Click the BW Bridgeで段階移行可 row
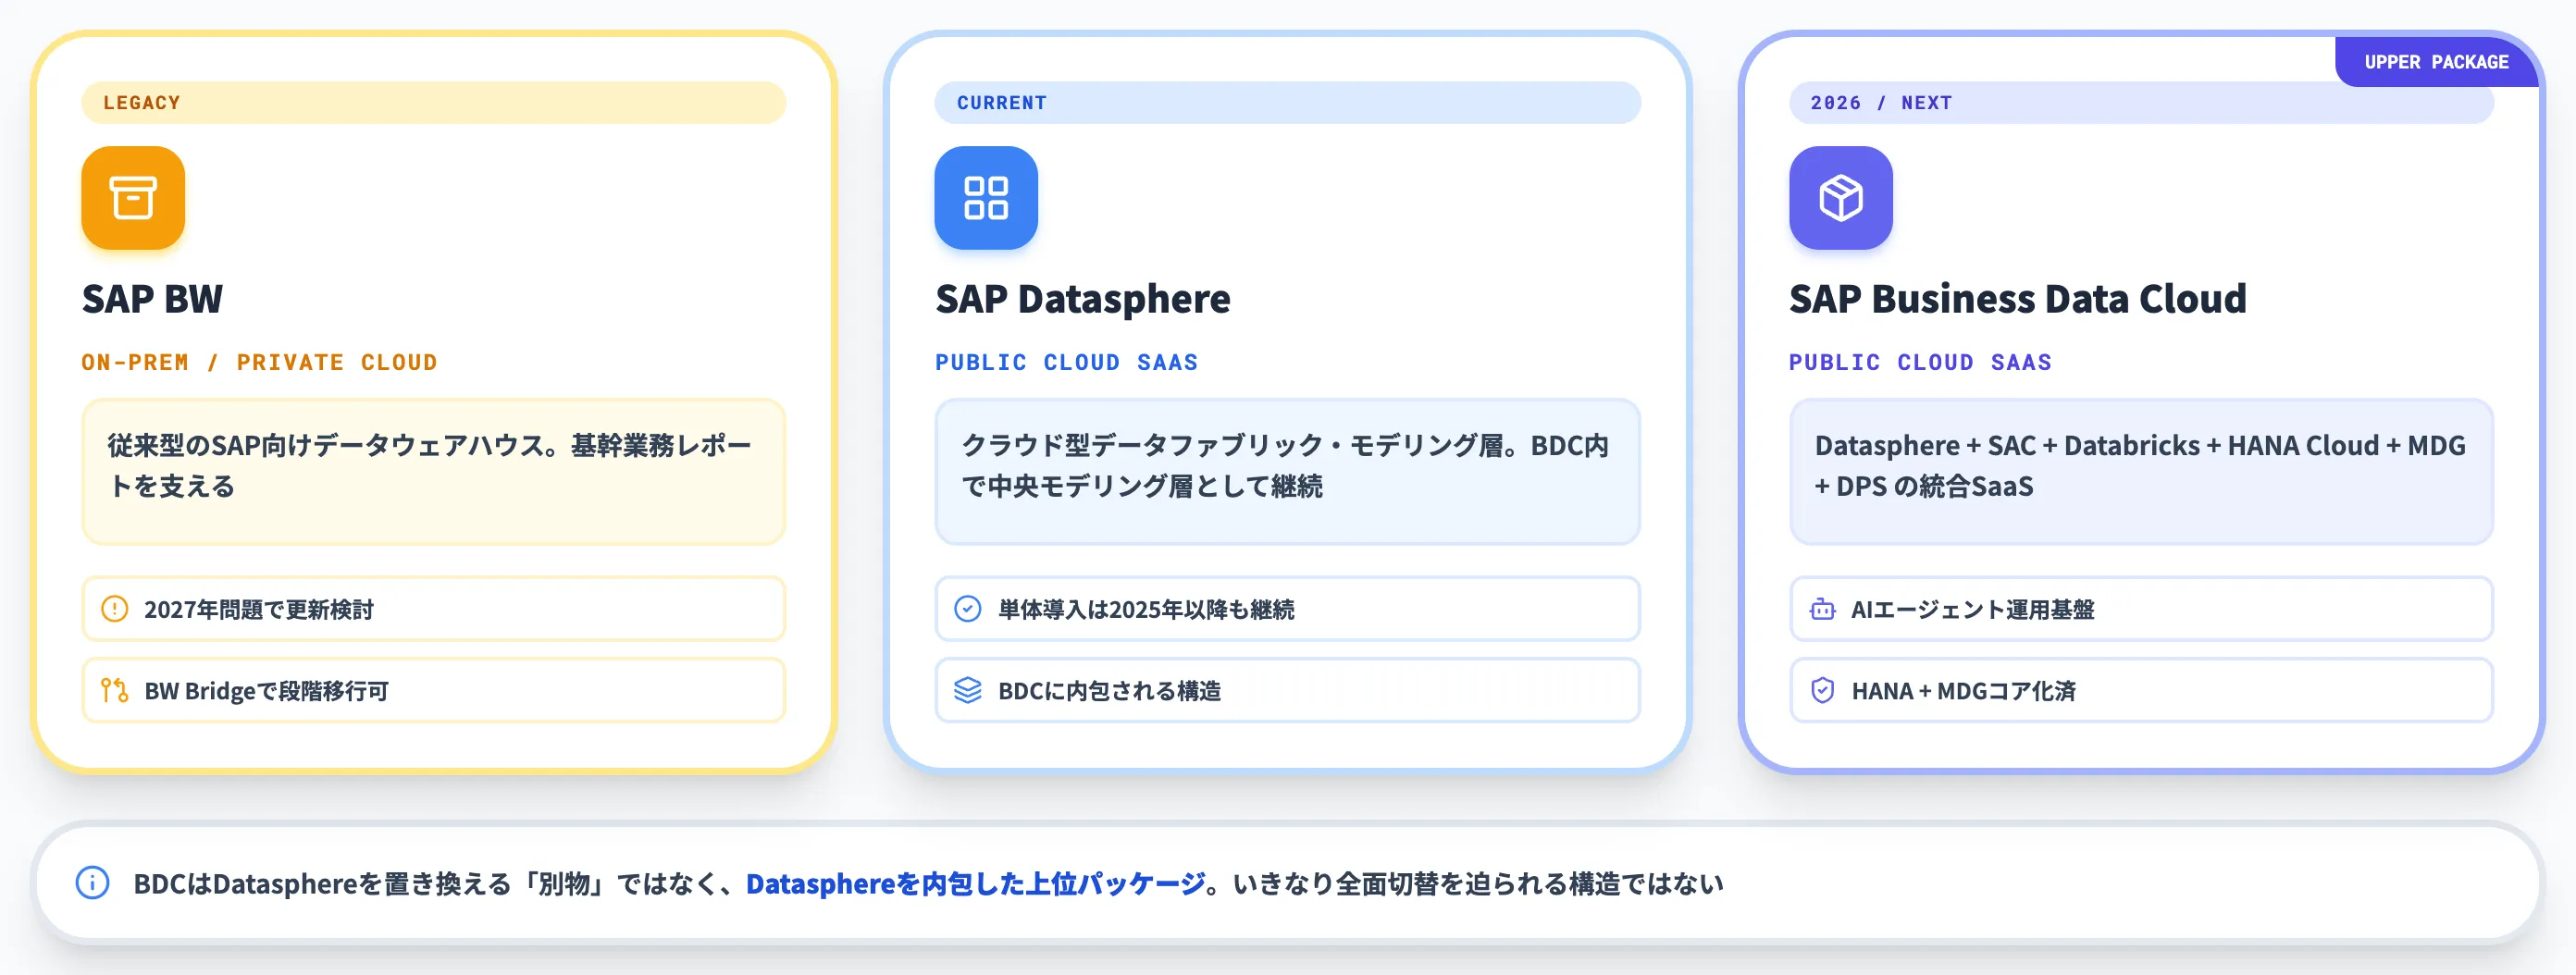Screen dimensions: 2576x975 tap(433, 691)
